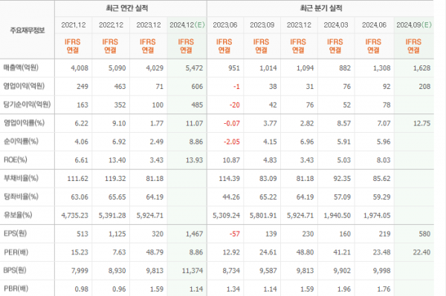Click the 유보율(%) row label
Viewport: 446px width, 296px height.
(18, 215)
